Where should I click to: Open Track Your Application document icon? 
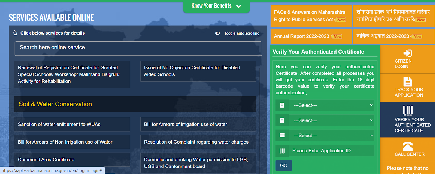click(x=407, y=82)
